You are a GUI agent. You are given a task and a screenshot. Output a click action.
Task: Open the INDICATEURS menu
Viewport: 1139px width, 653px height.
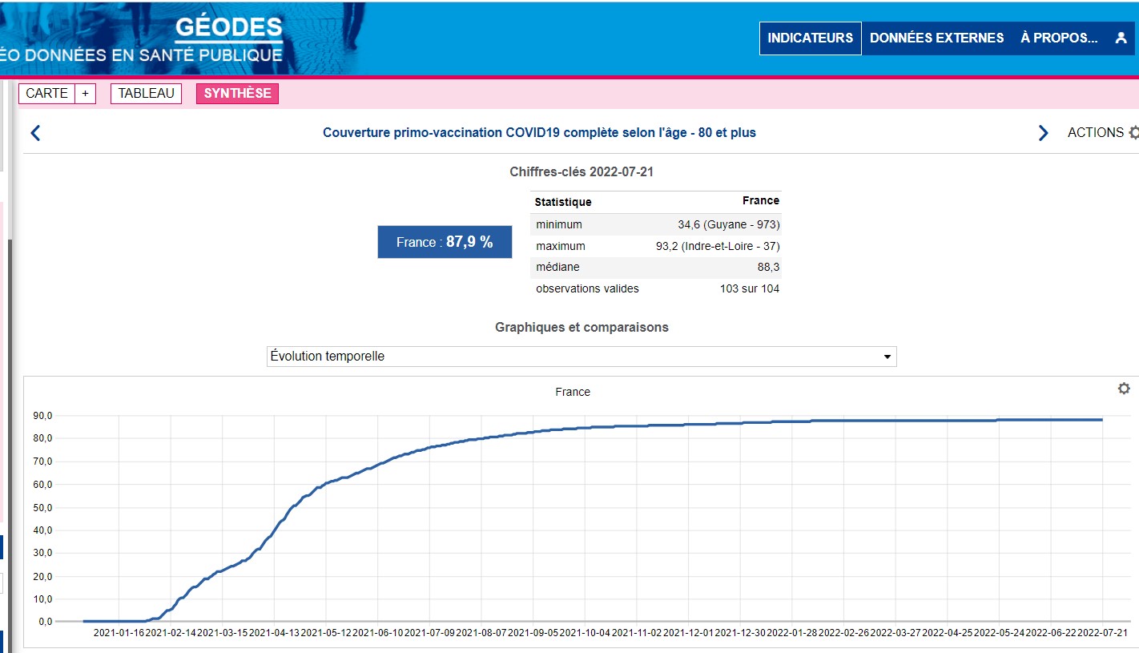click(x=810, y=38)
